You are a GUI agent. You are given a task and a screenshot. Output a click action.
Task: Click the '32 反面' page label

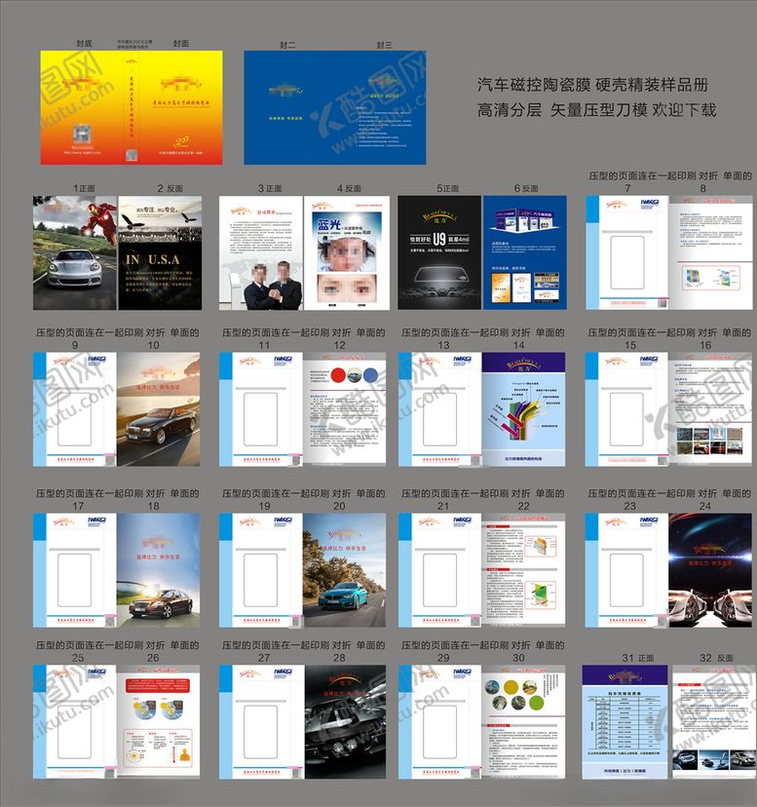717,658
